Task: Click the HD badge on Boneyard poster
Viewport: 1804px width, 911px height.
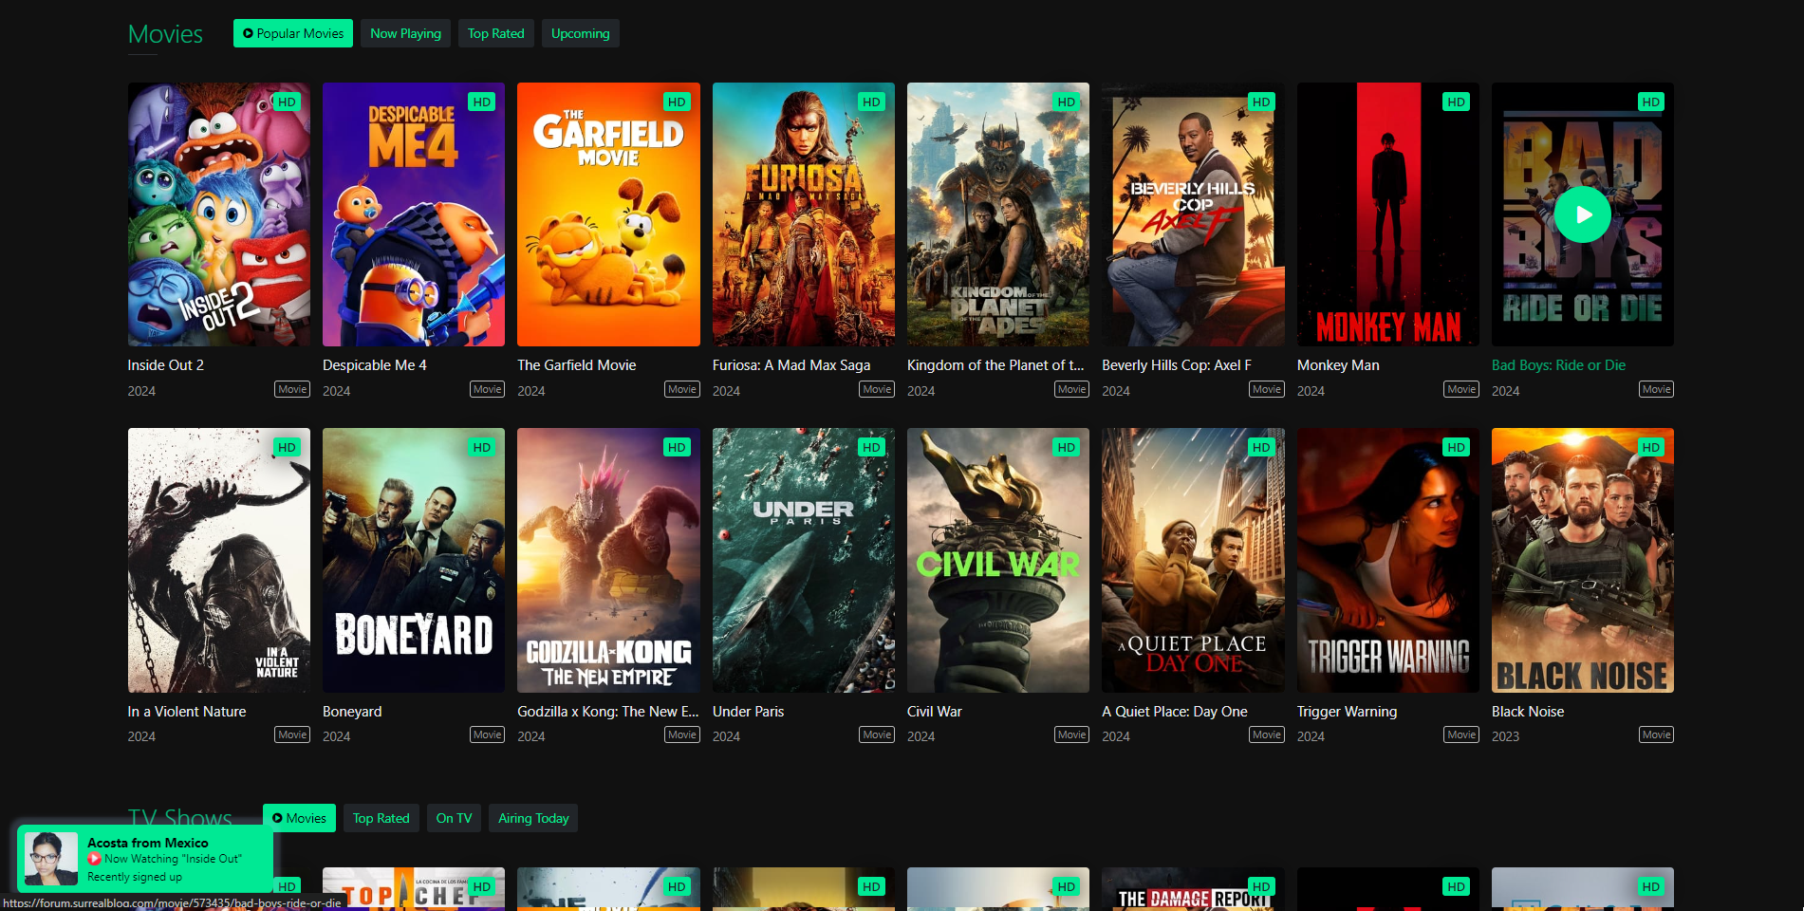Action: (x=481, y=447)
